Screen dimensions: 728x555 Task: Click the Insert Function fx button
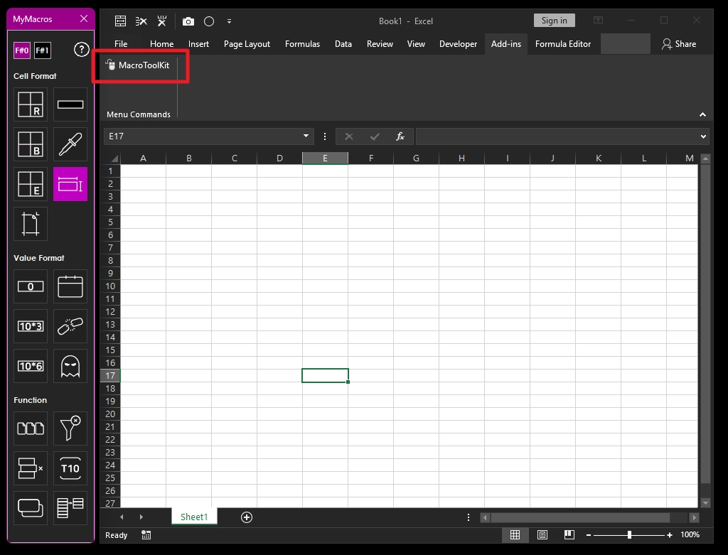pyautogui.click(x=400, y=136)
